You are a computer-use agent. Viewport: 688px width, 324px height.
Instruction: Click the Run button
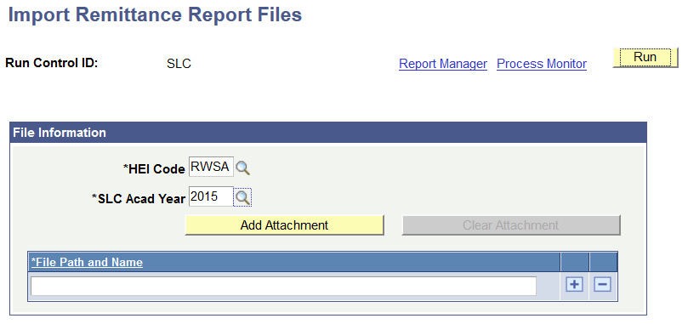(645, 58)
